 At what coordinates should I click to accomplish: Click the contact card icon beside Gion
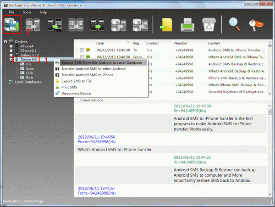tap(22, 68)
